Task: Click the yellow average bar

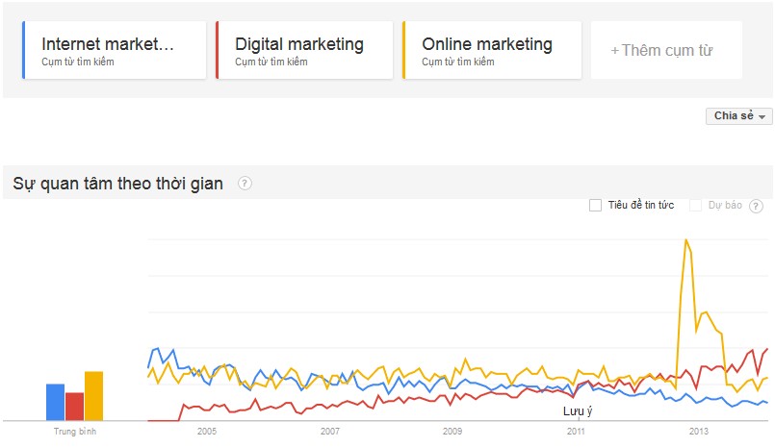Action: [93, 395]
